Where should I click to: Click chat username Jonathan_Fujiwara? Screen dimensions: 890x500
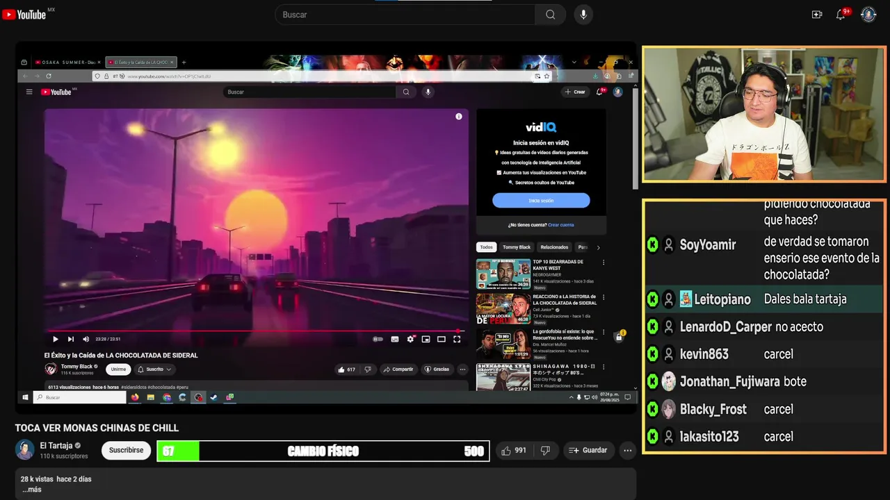(x=729, y=381)
